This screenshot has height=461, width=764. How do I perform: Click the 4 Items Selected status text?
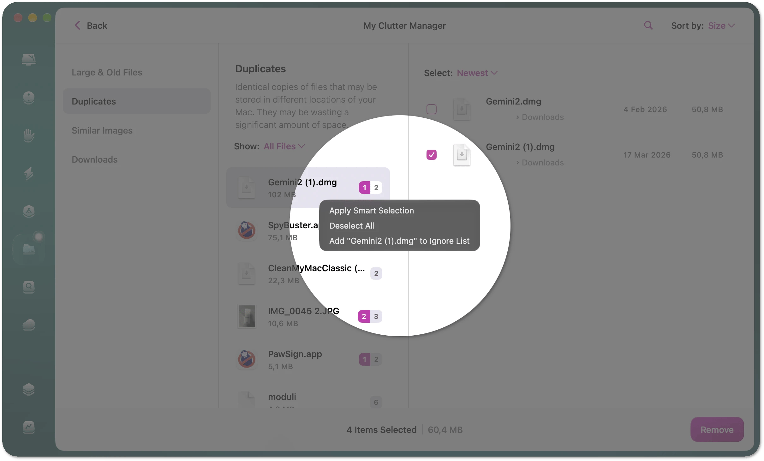pos(381,430)
